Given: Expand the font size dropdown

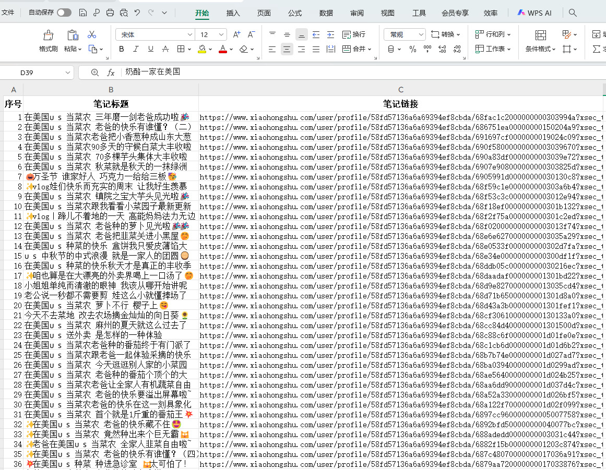Looking at the screenshot, I should click(221, 34).
